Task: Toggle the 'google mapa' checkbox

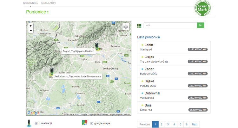Action: point(92,123)
